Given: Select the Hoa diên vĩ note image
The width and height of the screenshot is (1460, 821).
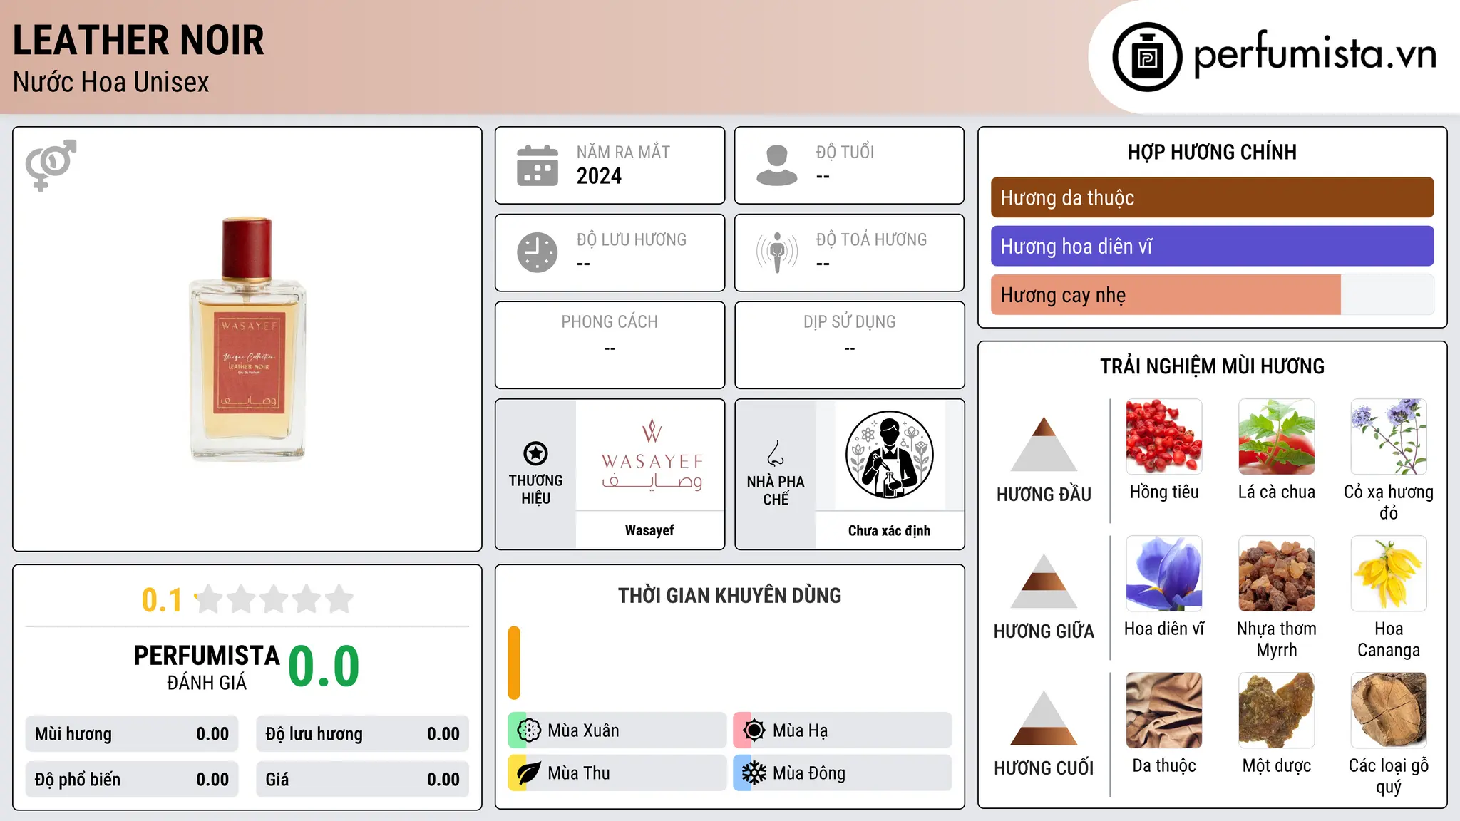Looking at the screenshot, I should (x=1164, y=574).
